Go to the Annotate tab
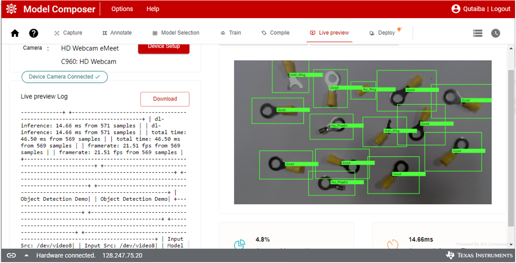 click(117, 33)
